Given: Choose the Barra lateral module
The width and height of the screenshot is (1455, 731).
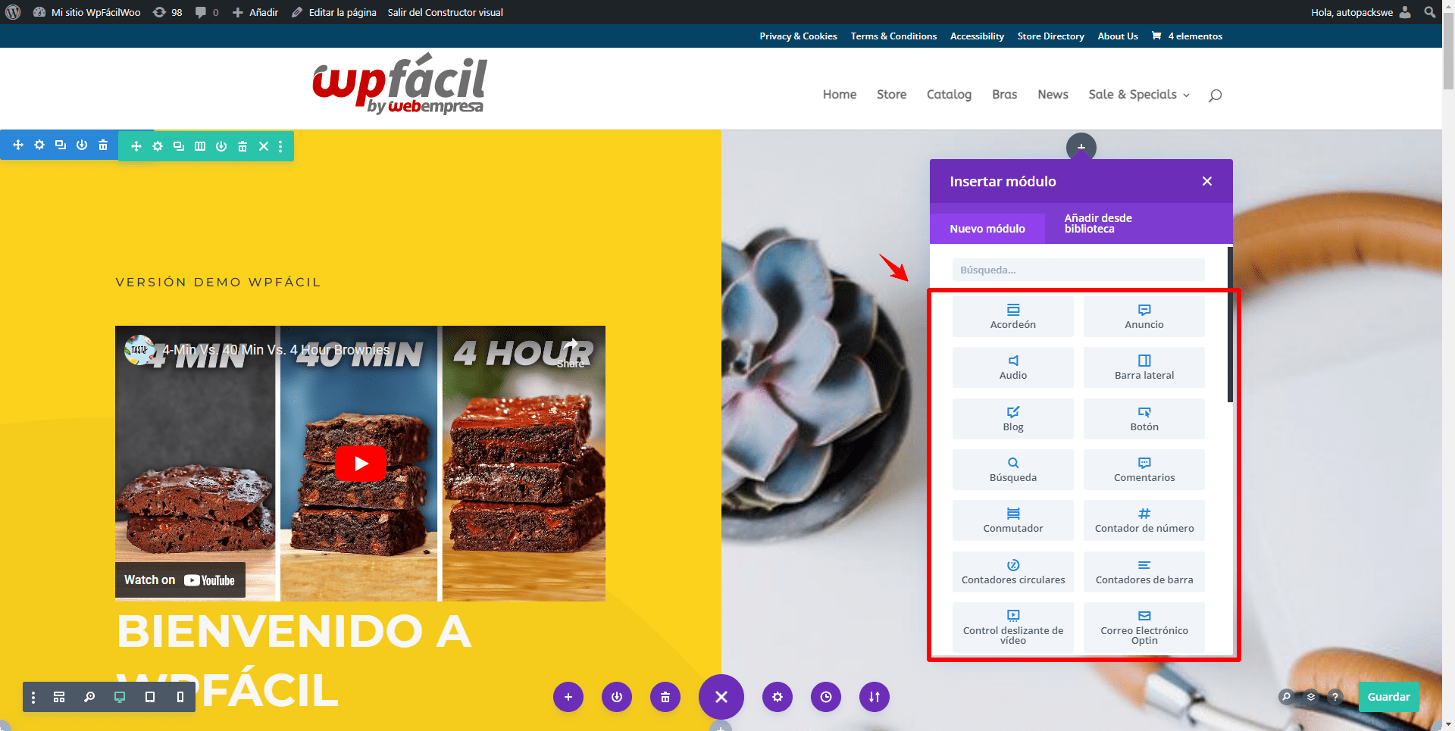Looking at the screenshot, I should (x=1144, y=367).
